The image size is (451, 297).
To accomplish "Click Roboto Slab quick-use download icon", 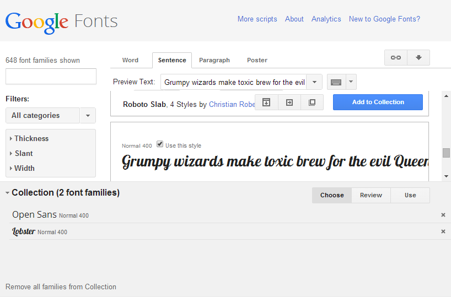I will pos(266,102).
